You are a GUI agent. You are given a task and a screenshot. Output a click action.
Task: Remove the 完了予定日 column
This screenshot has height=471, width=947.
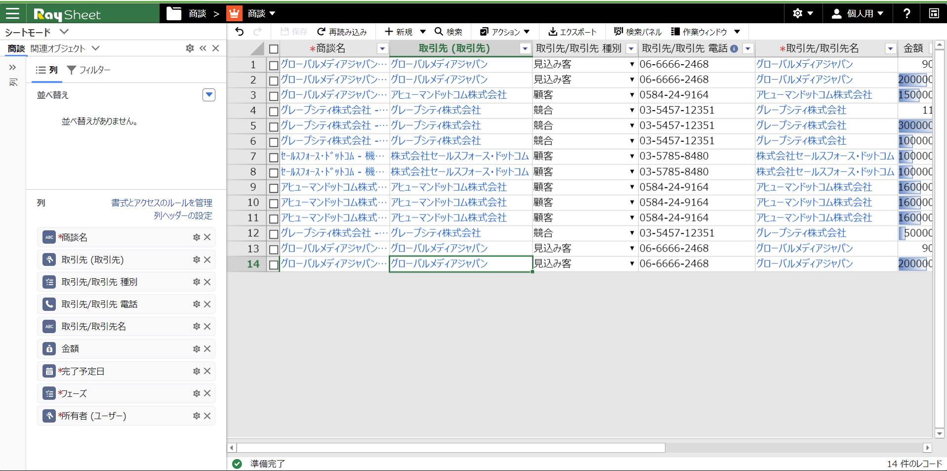tap(207, 371)
